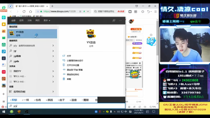
Task: Switch to the 网页 search tab
Action: click(38, 20)
